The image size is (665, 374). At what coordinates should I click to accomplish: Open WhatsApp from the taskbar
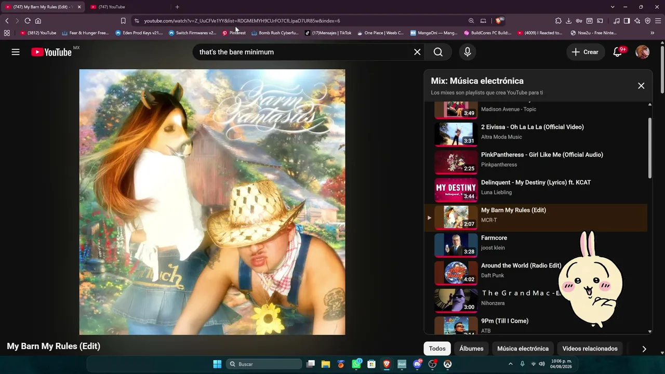click(356, 364)
